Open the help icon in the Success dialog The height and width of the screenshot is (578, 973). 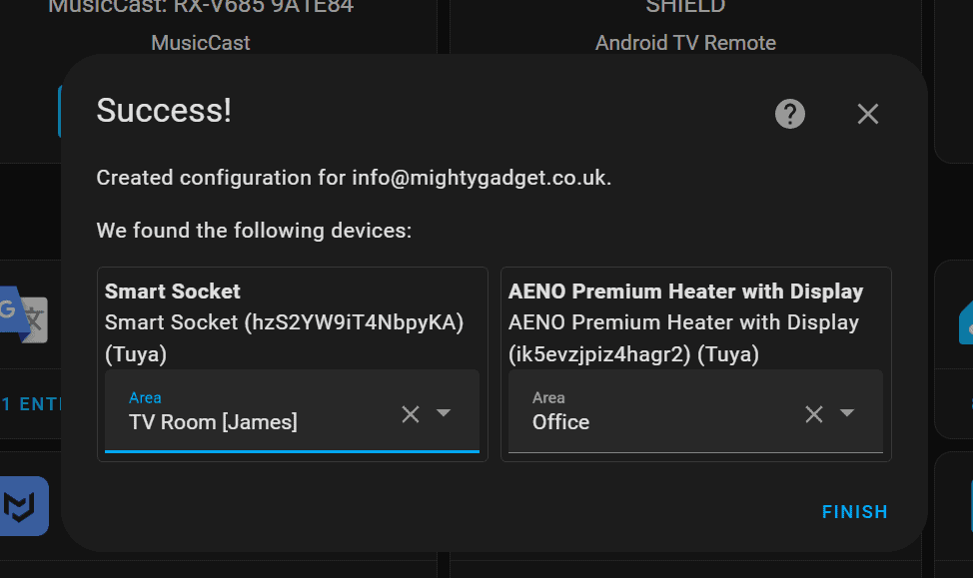coord(790,114)
